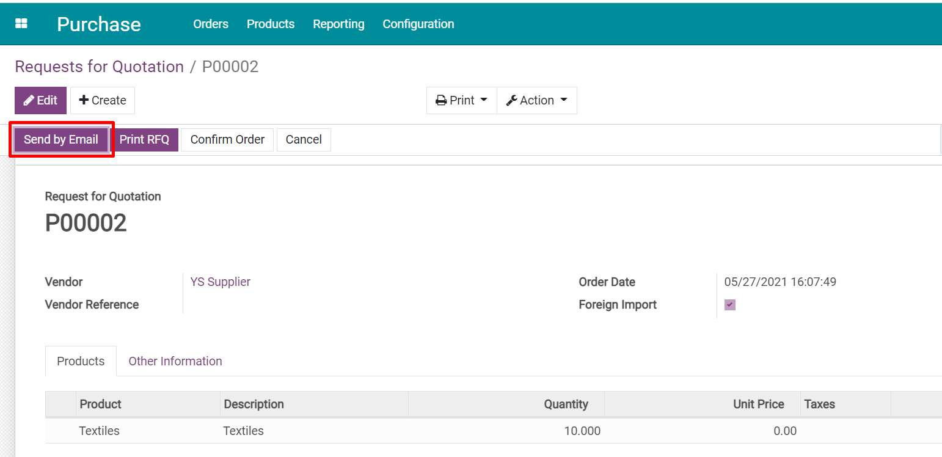Viewport: 942px width, 457px height.
Task: Switch to the Other Information tab
Action: pyautogui.click(x=175, y=361)
